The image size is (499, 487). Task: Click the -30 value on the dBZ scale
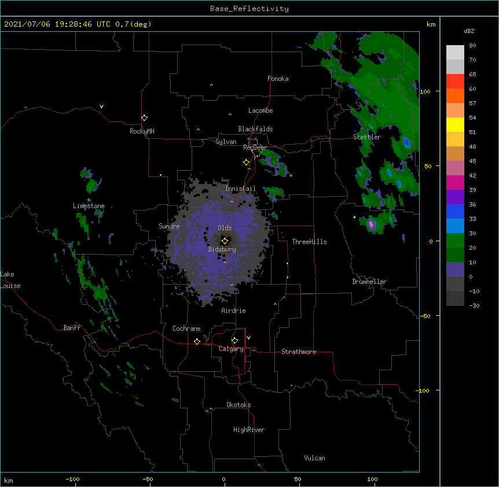pos(474,305)
